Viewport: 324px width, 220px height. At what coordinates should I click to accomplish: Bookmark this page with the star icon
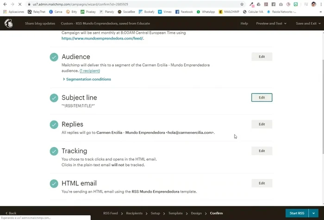pos(242,4)
